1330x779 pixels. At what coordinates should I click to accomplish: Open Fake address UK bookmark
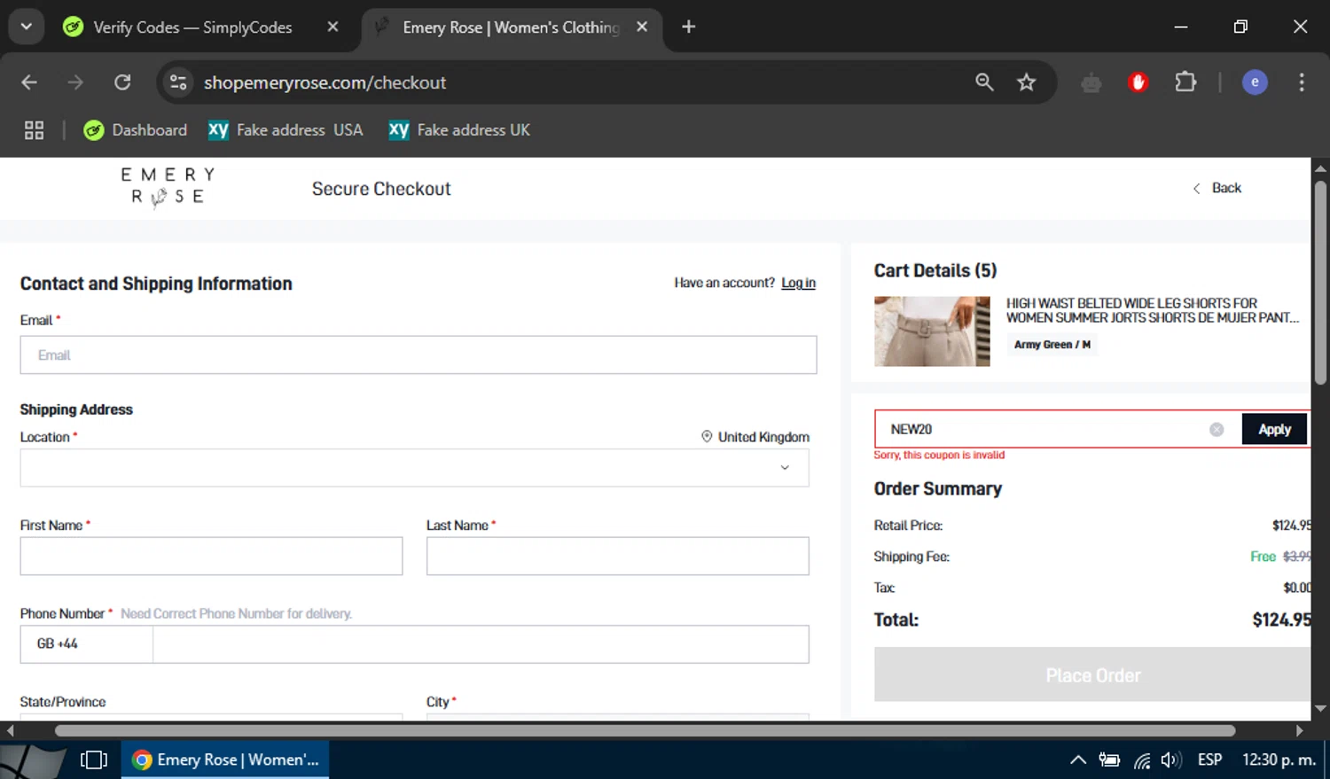point(459,130)
